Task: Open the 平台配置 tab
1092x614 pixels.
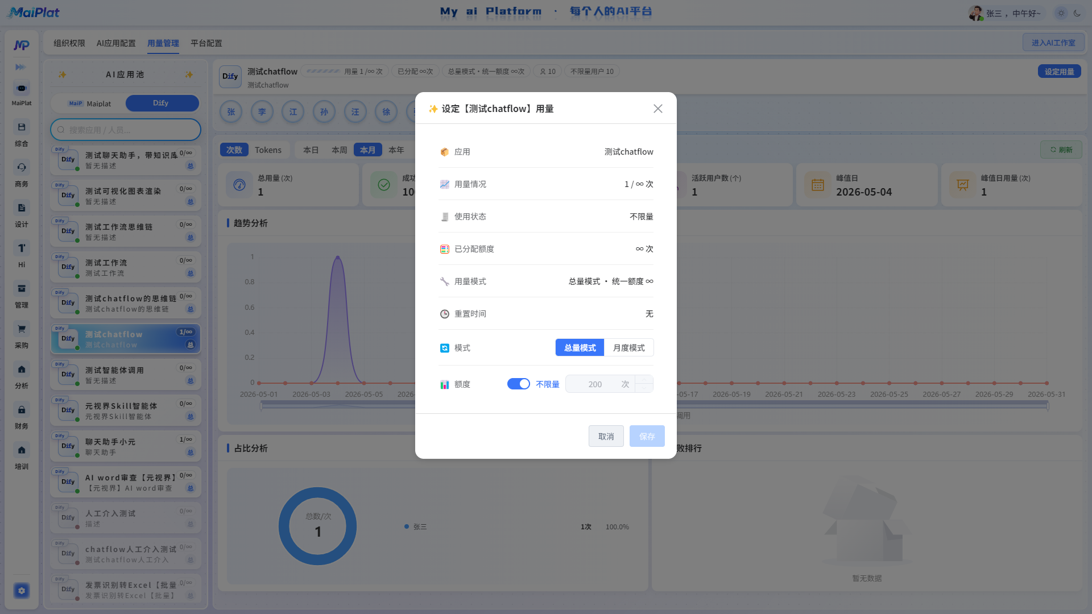Action: [x=206, y=43]
